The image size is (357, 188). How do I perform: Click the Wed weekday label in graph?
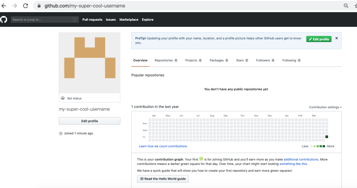[145, 130]
